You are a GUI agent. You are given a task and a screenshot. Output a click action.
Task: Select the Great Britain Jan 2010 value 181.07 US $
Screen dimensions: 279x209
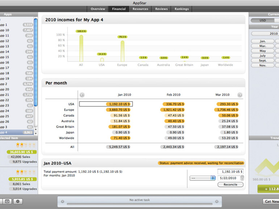click(120, 127)
